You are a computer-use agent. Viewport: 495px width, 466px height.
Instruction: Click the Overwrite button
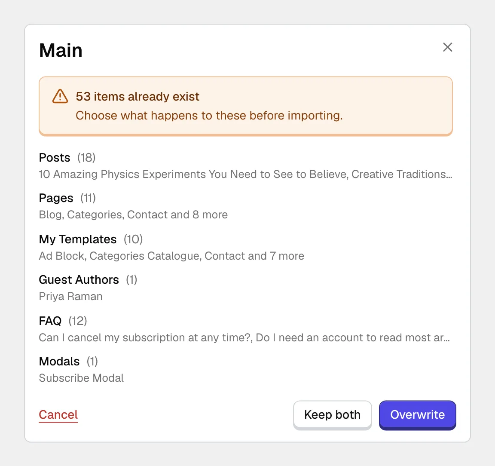[x=417, y=414]
